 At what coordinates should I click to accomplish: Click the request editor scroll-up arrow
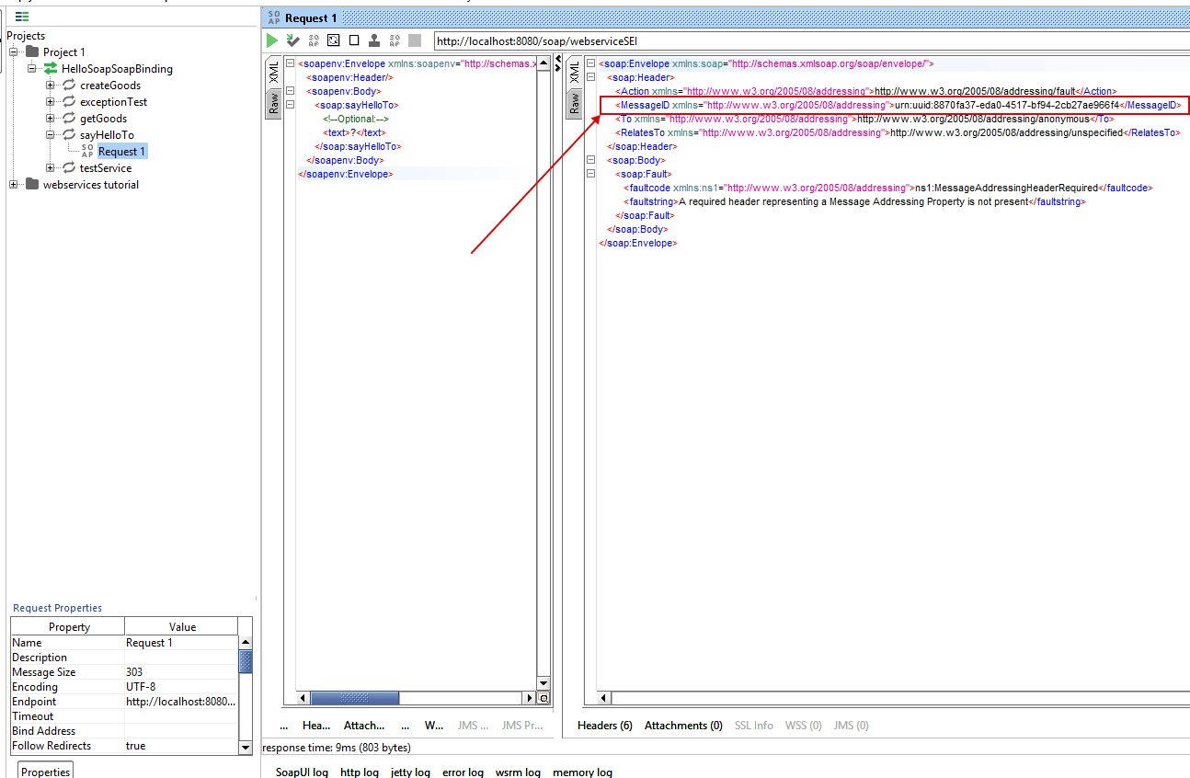[544, 64]
